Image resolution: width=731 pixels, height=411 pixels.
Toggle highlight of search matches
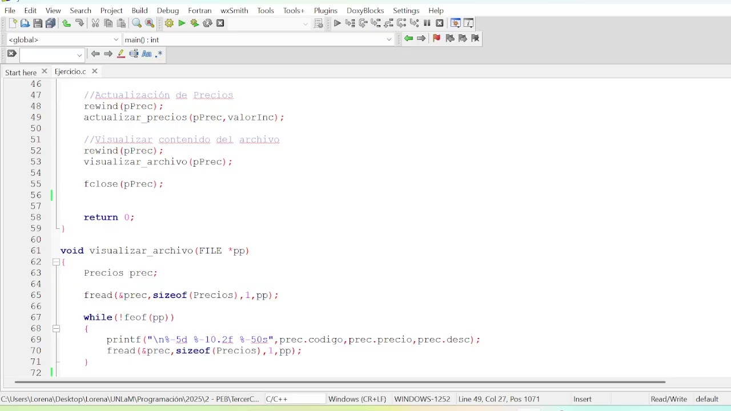121,54
